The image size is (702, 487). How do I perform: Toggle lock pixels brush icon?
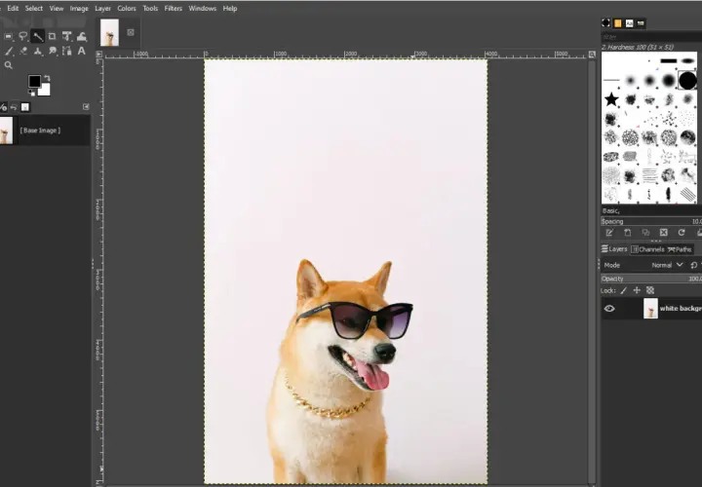624,290
